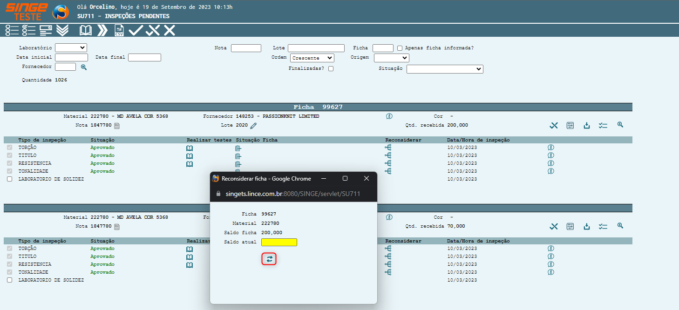Edit Lote 2020 using the pencil icon
Image resolution: width=679 pixels, height=310 pixels.
pyautogui.click(x=253, y=125)
